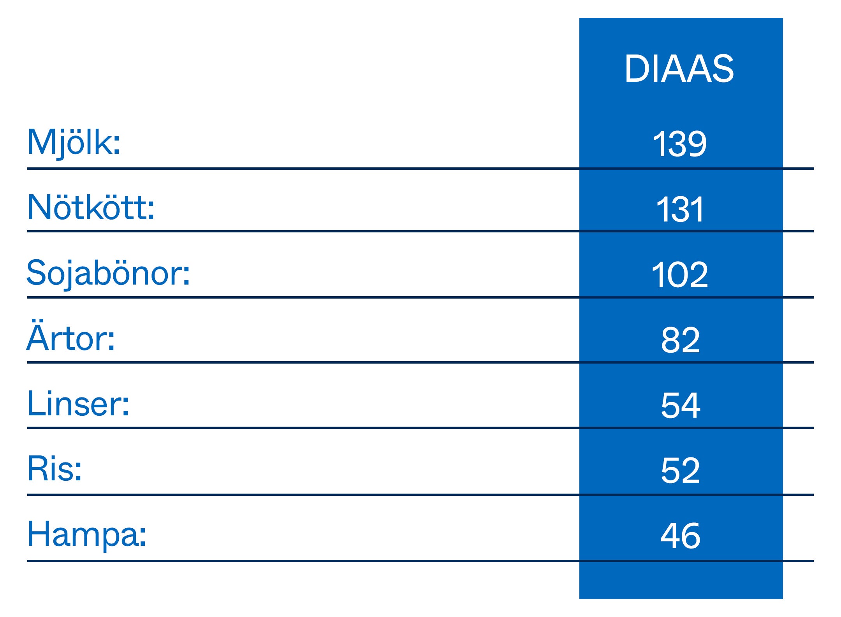This screenshot has height=617, width=841.
Task: Select the Mjölk row label
Action: point(74,142)
